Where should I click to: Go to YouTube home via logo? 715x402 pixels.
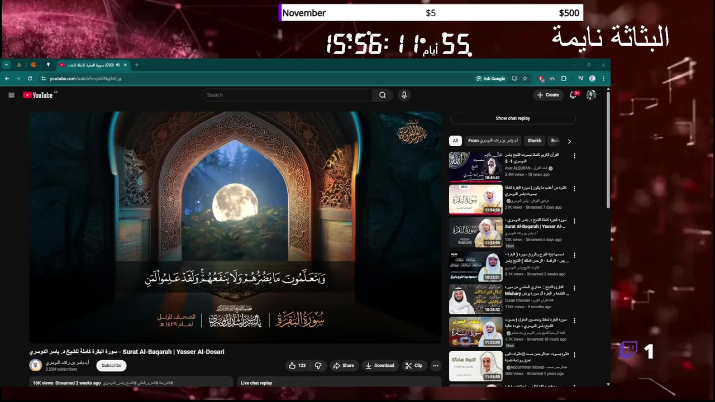pos(38,95)
